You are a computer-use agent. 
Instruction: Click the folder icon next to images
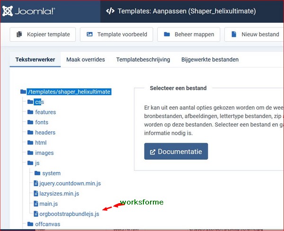pos(30,153)
